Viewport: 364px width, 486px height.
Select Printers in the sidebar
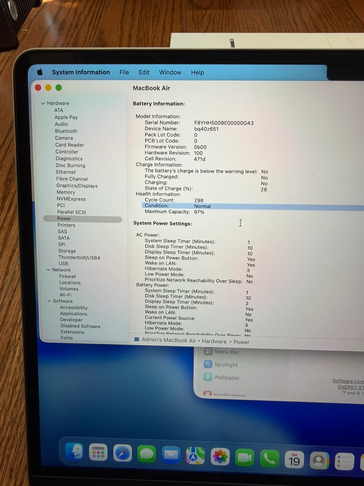click(66, 225)
